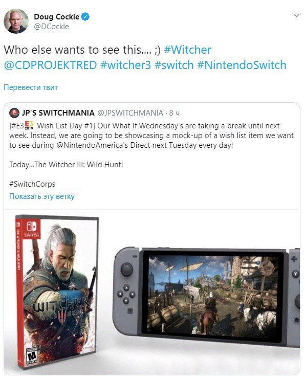Open the #NintendoSwitch hashtag
Viewport: 305px width, 382px height.
pyautogui.click(x=242, y=65)
